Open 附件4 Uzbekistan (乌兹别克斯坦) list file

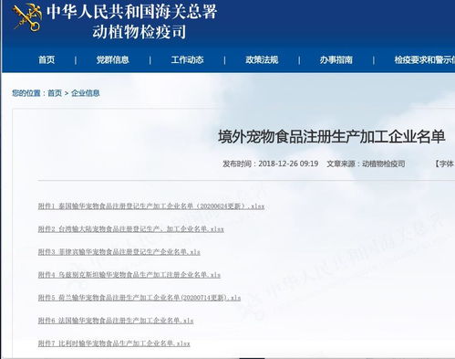point(129,275)
